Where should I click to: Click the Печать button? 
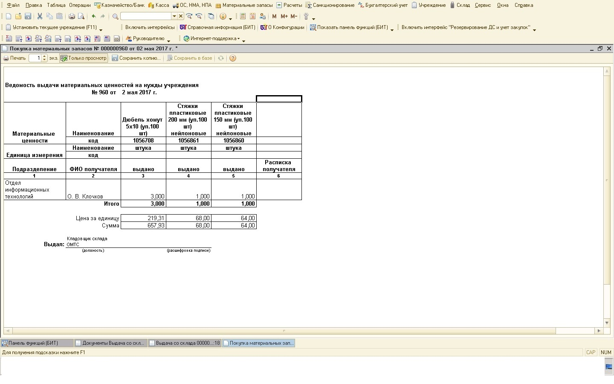pyautogui.click(x=15, y=58)
